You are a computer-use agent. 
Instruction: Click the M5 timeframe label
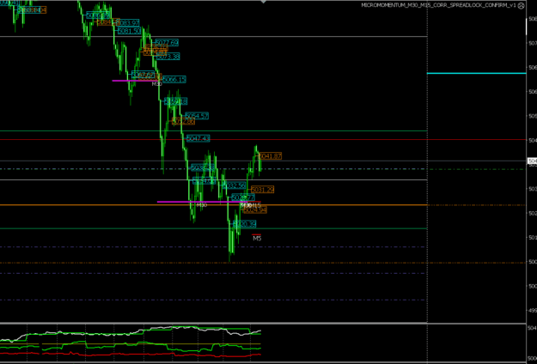pyautogui.click(x=257, y=239)
